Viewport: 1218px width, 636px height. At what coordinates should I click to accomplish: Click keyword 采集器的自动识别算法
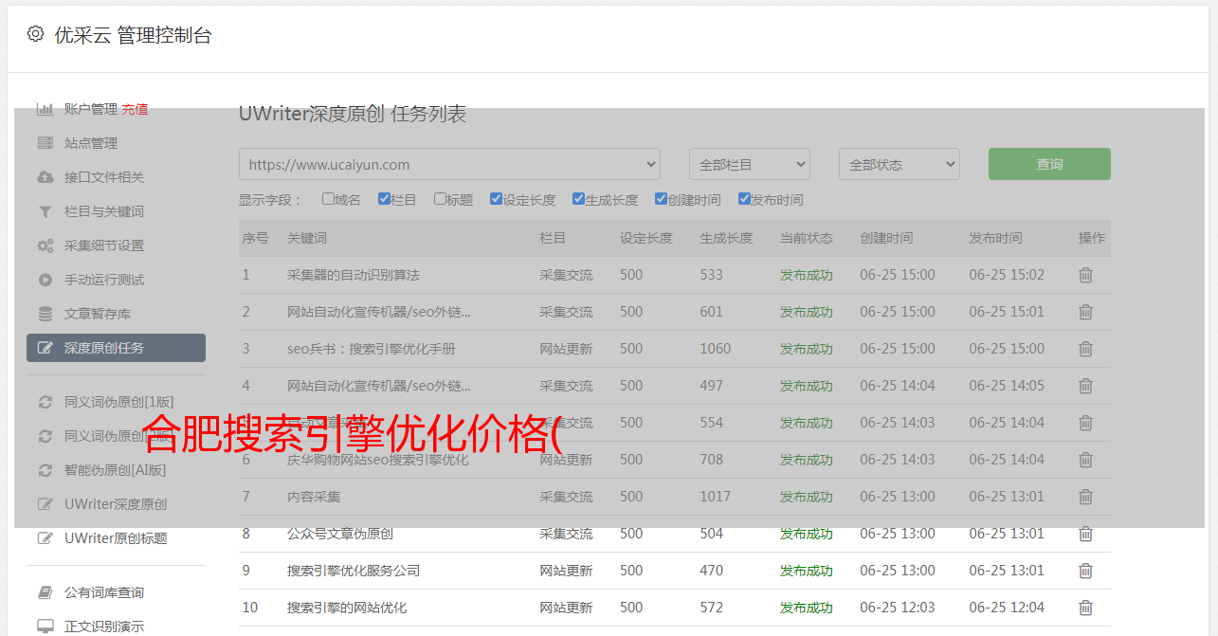(354, 275)
